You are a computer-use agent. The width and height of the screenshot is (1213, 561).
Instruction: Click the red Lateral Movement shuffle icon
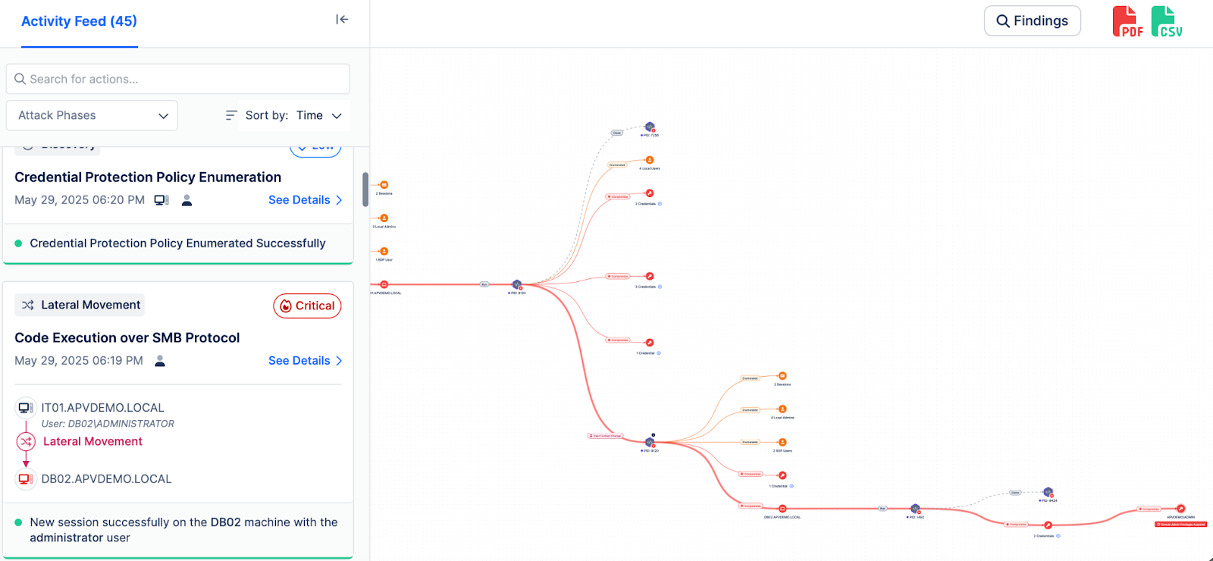click(x=26, y=441)
